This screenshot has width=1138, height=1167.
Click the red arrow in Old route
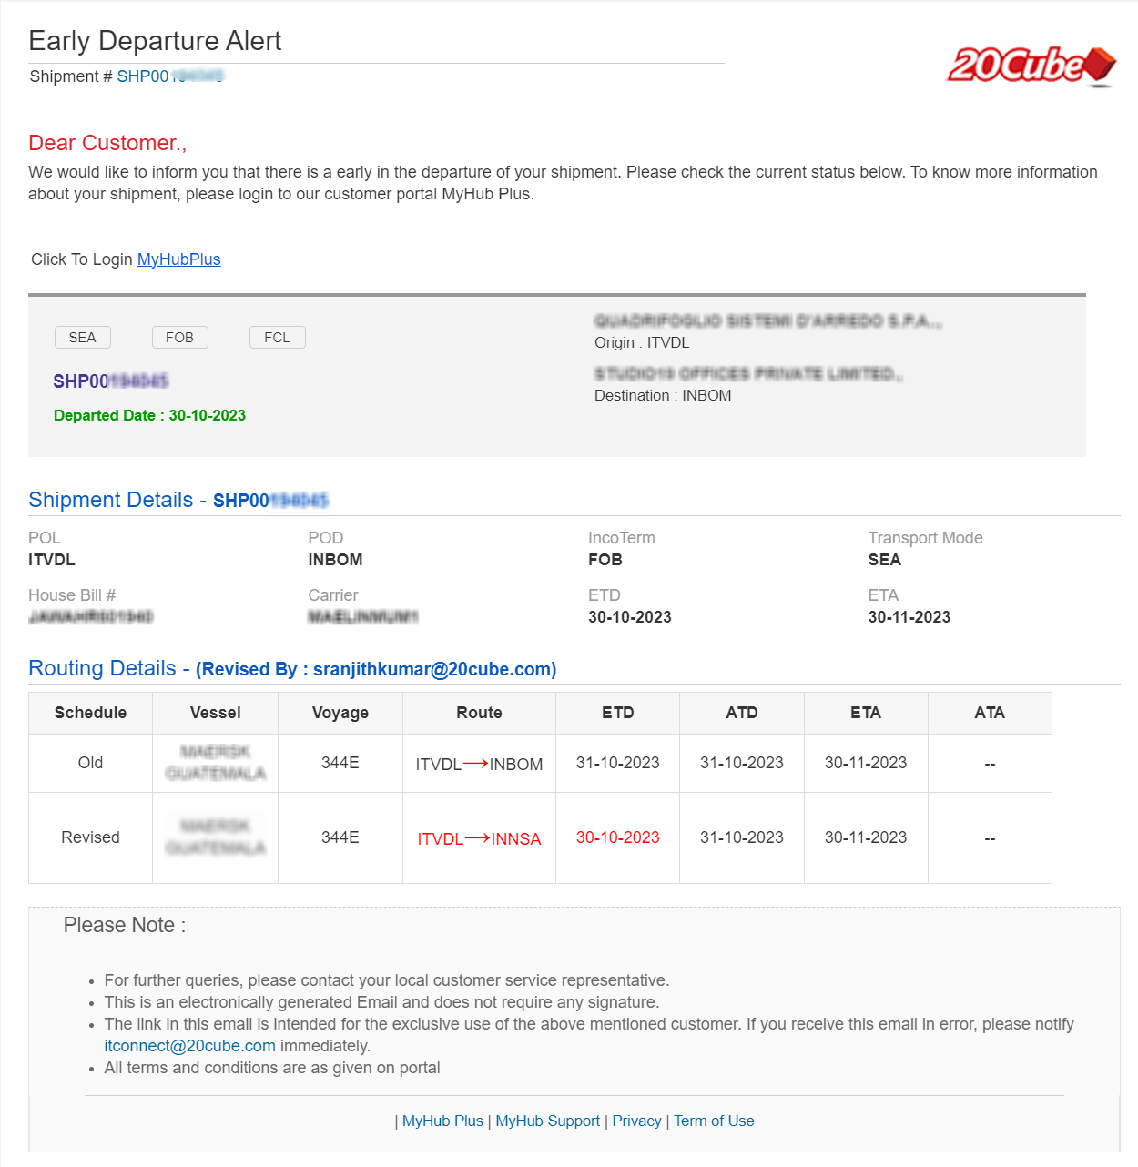[475, 764]
